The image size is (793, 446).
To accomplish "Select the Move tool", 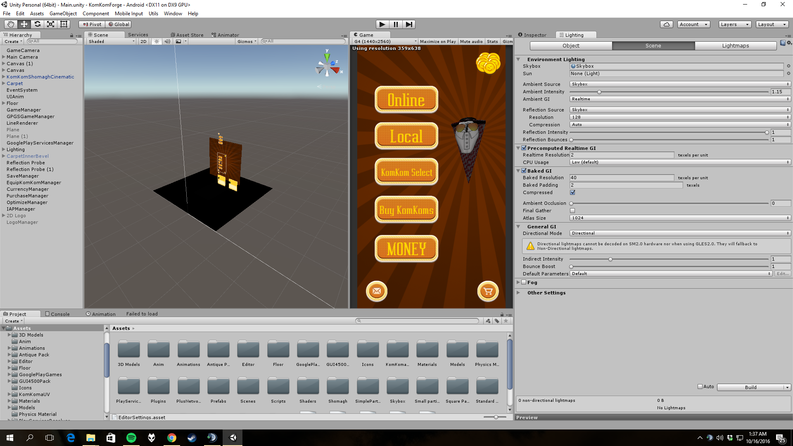I will (24, 24).
